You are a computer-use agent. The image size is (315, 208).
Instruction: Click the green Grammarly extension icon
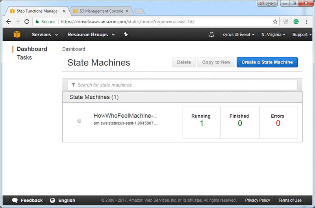(296, 22)
